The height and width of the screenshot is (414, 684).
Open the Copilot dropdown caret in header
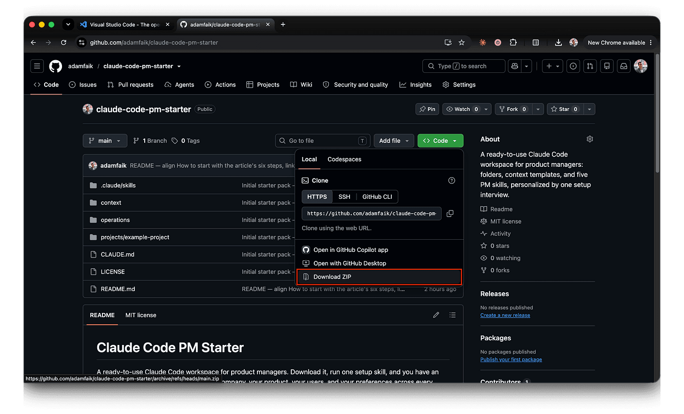click(527, 66)
